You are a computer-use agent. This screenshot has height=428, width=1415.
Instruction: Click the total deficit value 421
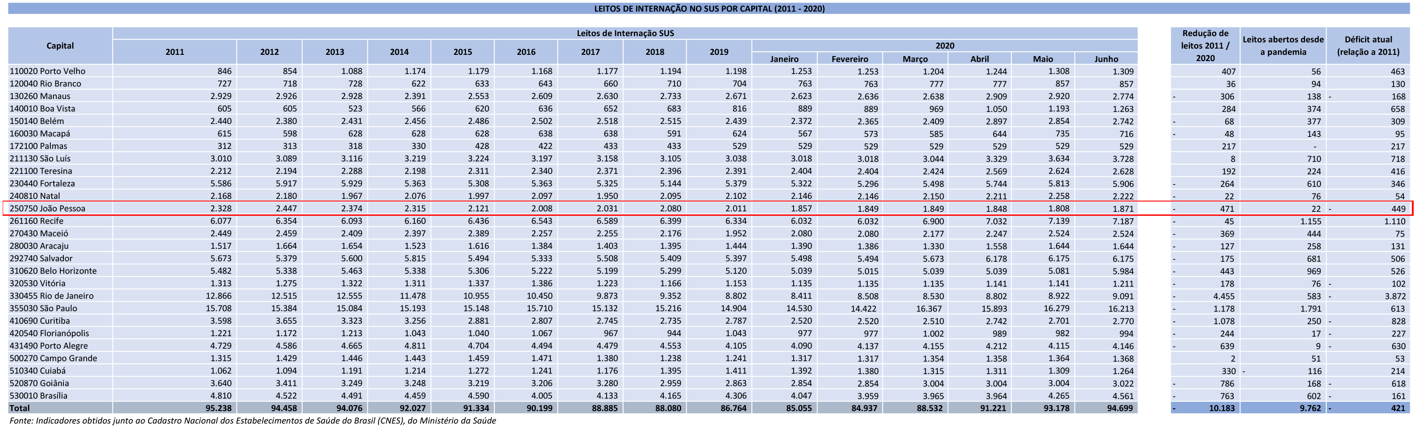(x=1398, y=409)
